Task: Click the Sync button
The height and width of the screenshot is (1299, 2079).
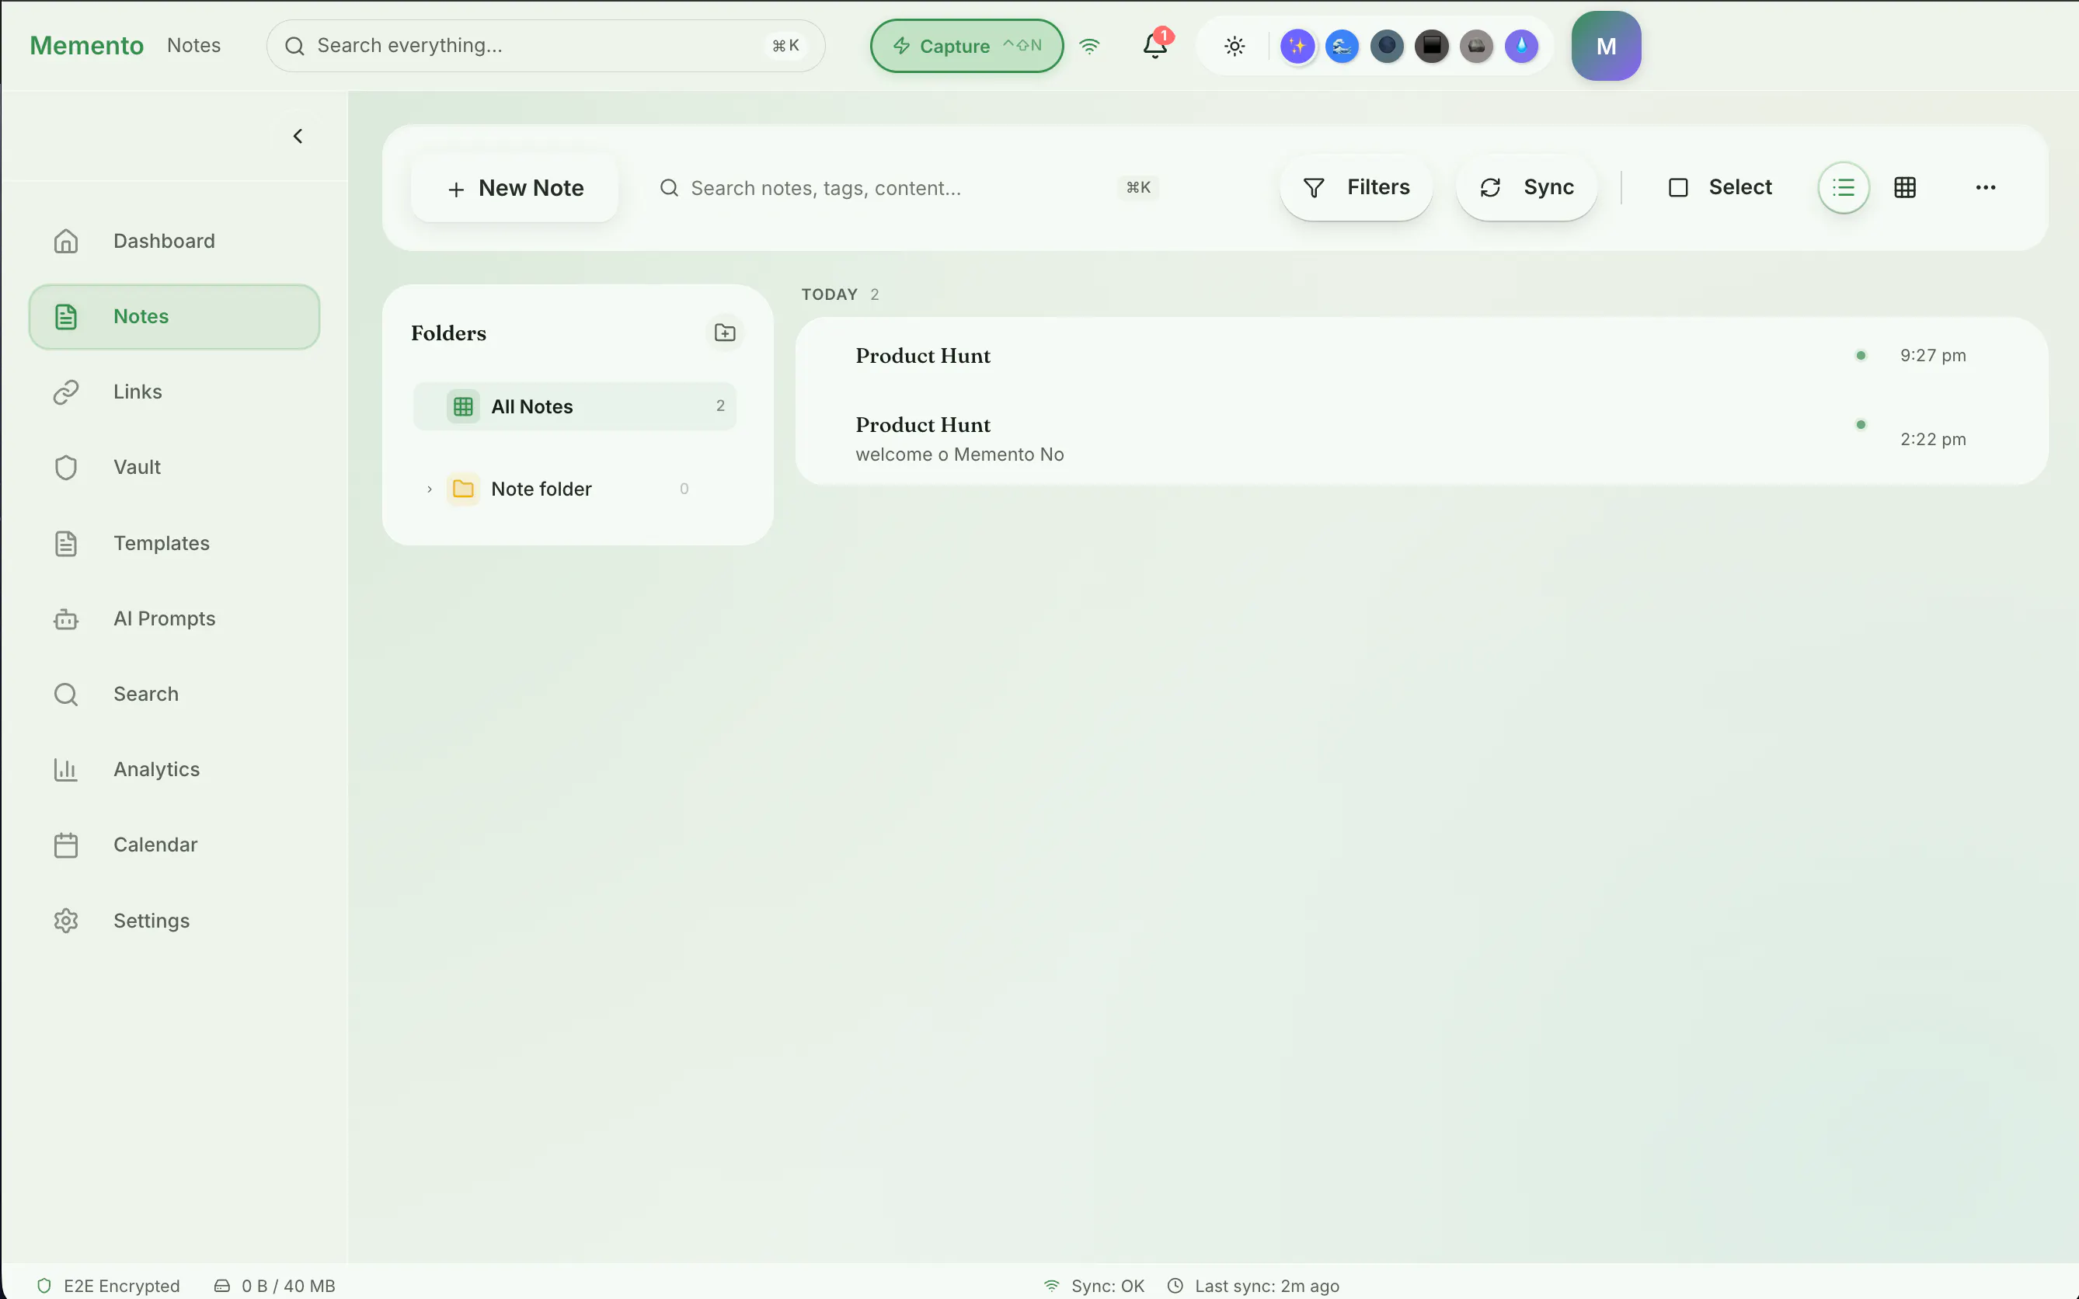Action: tap(1527, 187)
